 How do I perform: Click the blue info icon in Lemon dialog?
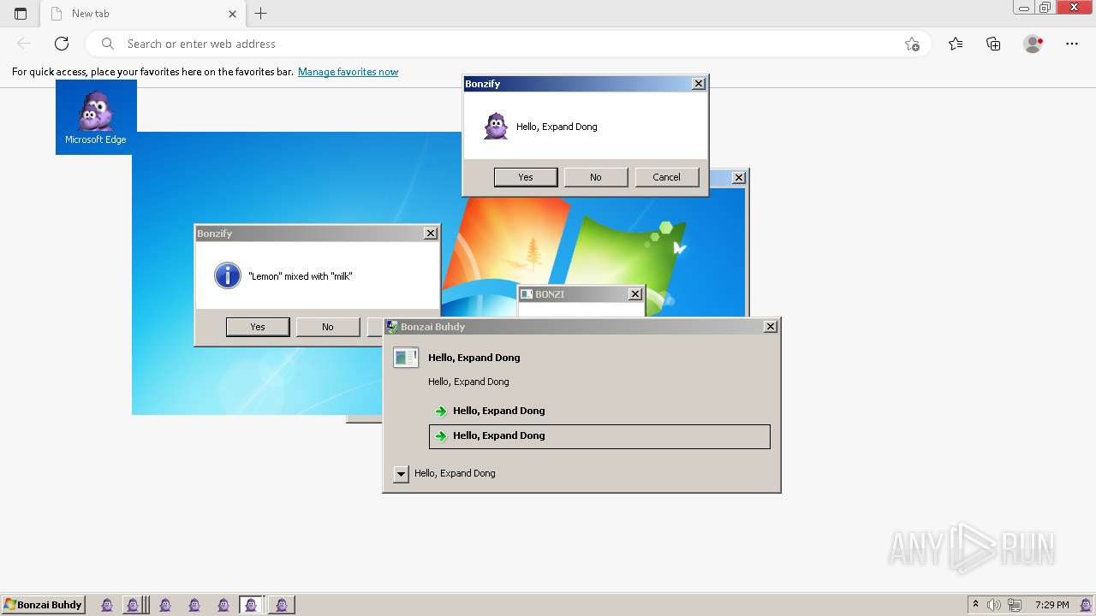pyautogui.click(x=228, y=275)
